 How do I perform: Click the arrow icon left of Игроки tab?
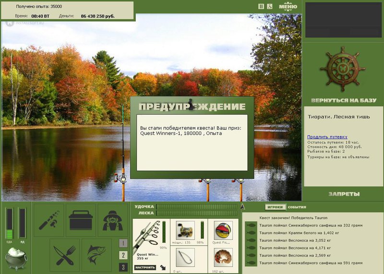(x=243, y=207)
